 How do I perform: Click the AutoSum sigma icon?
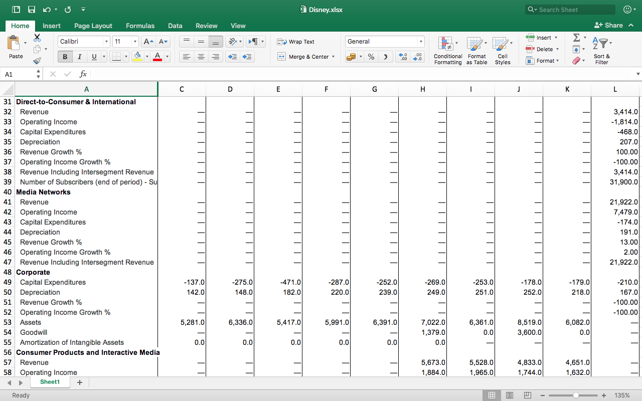(576, 38)
